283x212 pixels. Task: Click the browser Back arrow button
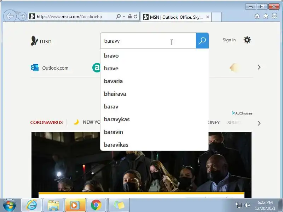coord(10,16)
